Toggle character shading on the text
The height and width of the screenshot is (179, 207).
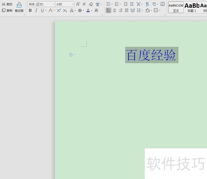tap(96, 10)
